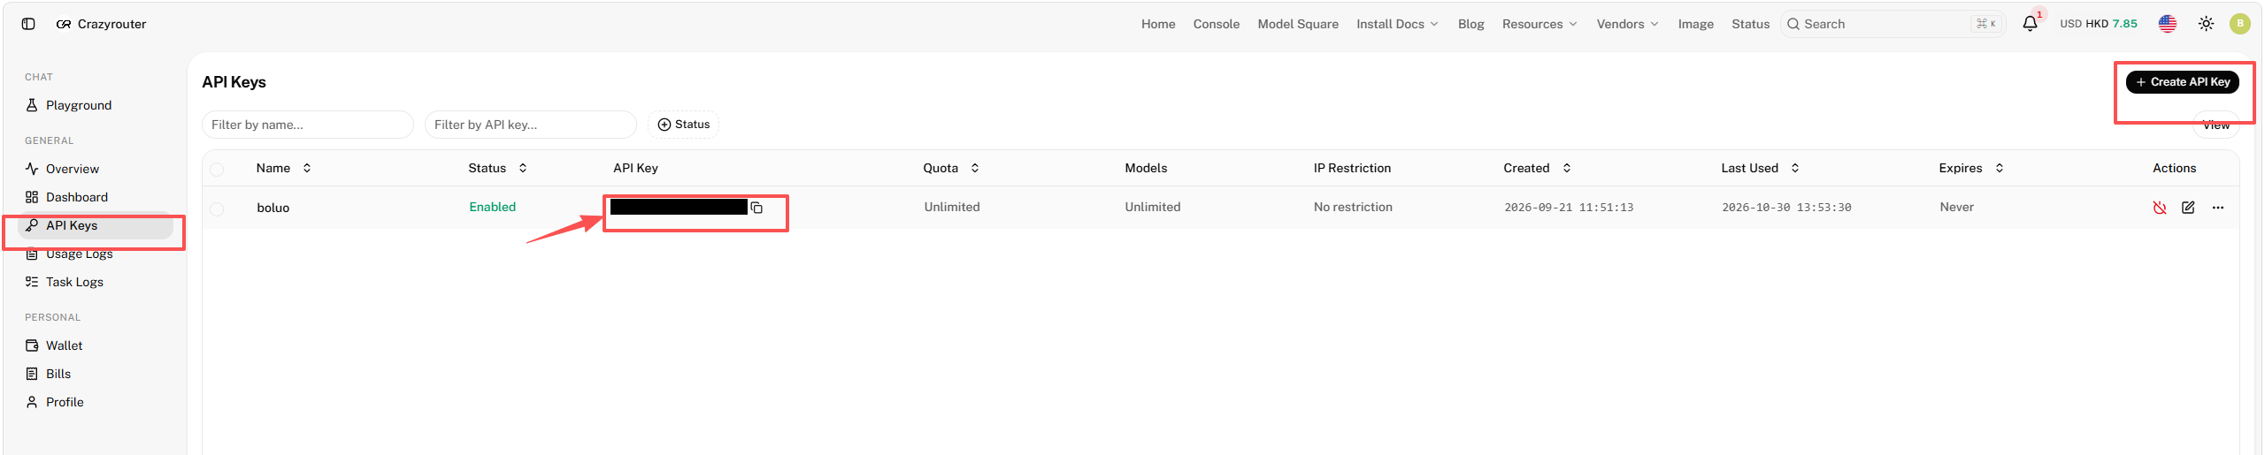Click the USD currency label
Viewport: 2265px width, 455px height.
click(x=2070, y=24)
